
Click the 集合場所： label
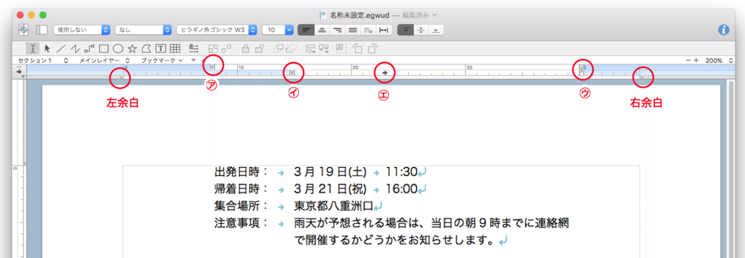243,205
